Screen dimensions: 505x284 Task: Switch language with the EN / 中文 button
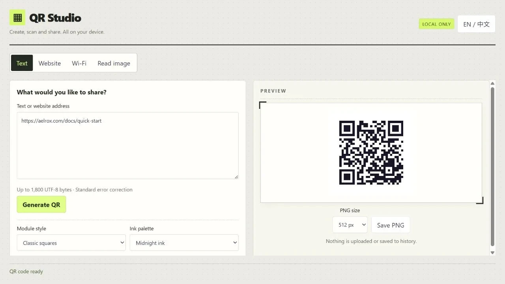(476, 24)
